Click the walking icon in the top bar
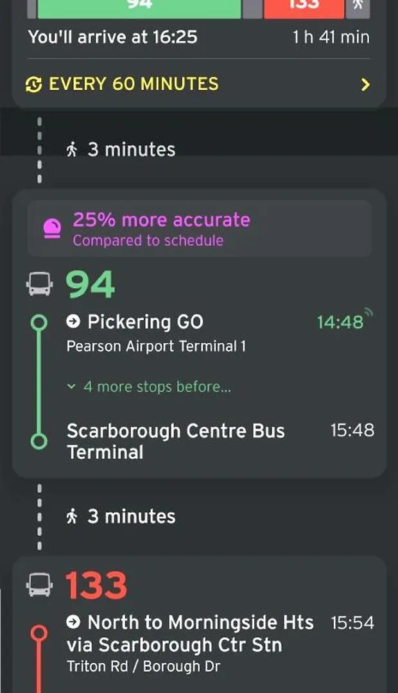Viewport: 398px width, 693px height. click(358, 5)
